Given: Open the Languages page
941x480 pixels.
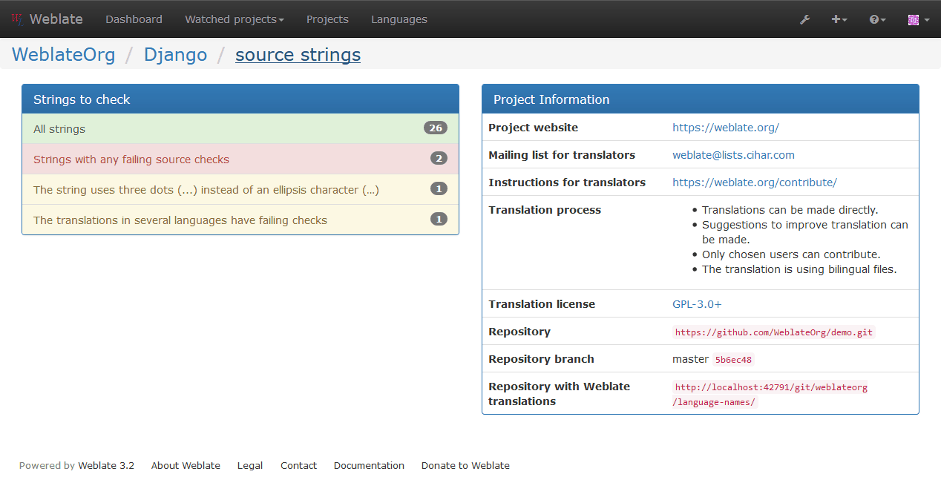Looking at the screenshot, I should [x=399, y=19].
